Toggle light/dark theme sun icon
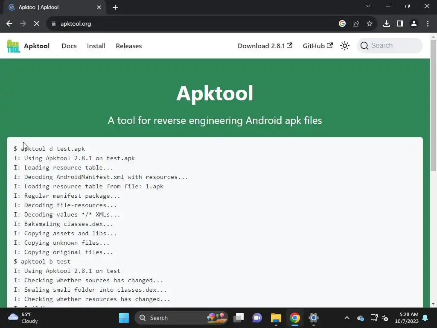Screen dimensions: 437x328 [x=345, y=46]
